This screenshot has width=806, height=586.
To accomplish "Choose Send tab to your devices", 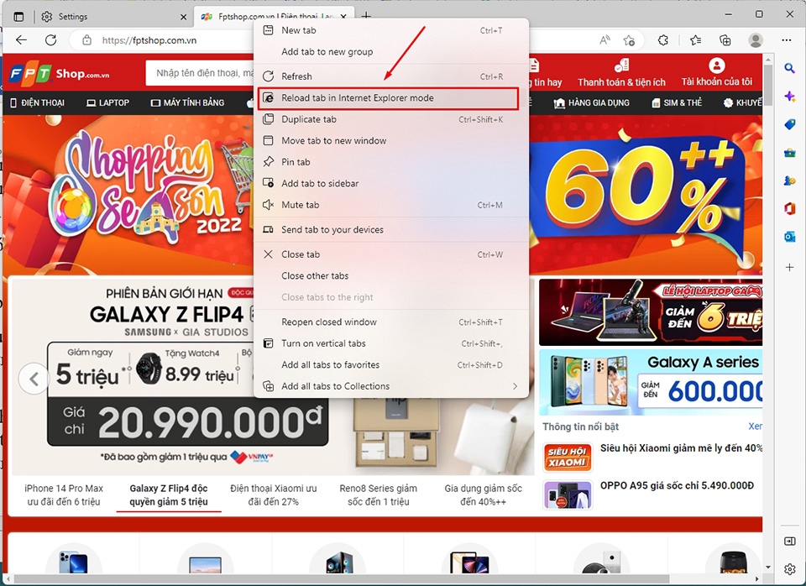I will tap(391, 230).
